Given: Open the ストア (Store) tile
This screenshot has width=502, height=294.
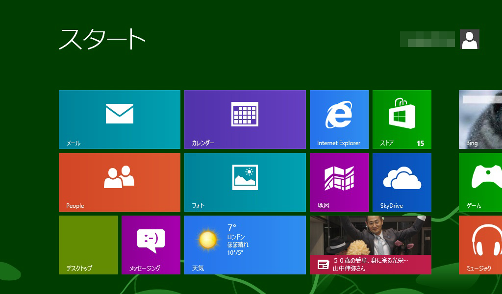Looking at the screenshot, I should [402, 120].
